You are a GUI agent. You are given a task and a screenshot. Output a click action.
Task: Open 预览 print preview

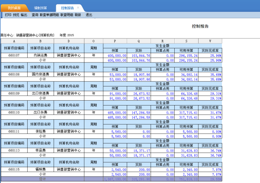click(x=16, y=15)
